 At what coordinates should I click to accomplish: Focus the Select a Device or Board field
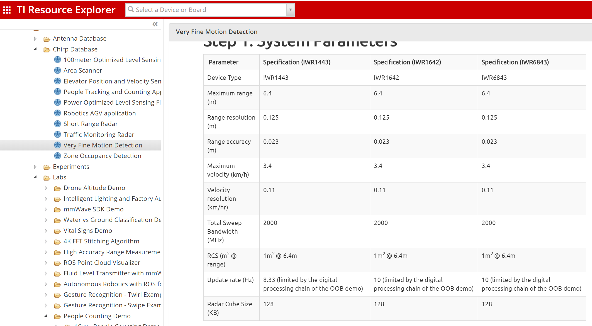pos(206,10)
